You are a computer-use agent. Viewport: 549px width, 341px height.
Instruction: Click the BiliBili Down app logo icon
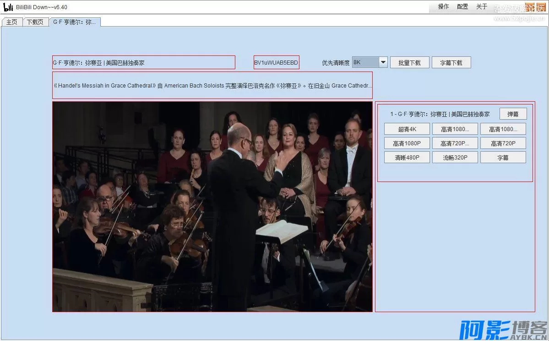[8, 7]
